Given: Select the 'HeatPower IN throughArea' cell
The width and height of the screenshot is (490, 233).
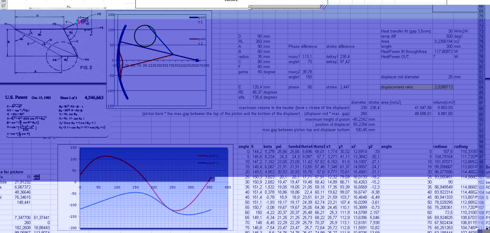Looking at the screenshot, I should coord(406,52).
